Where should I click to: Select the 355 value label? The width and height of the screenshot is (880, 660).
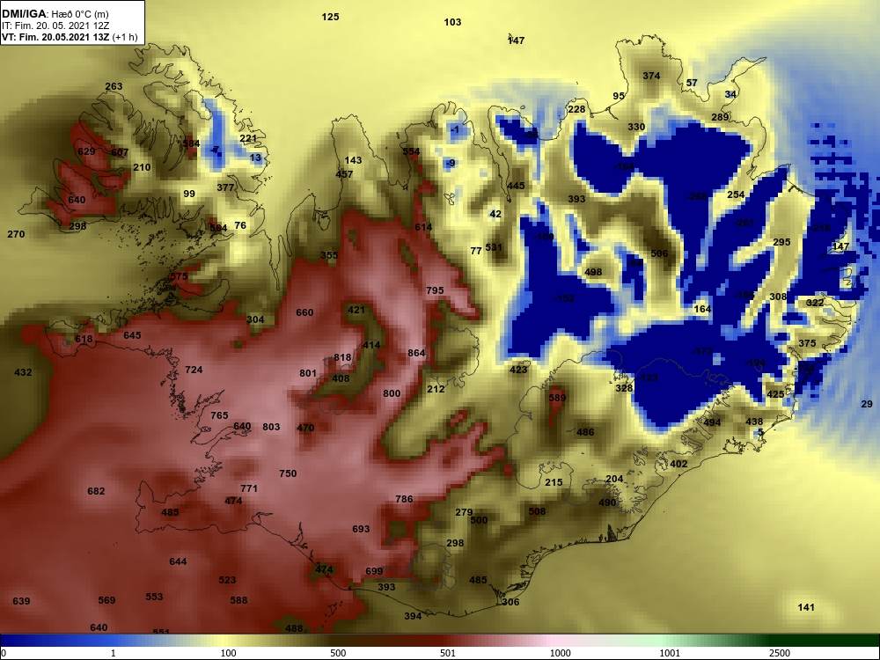tap(329, 255)
